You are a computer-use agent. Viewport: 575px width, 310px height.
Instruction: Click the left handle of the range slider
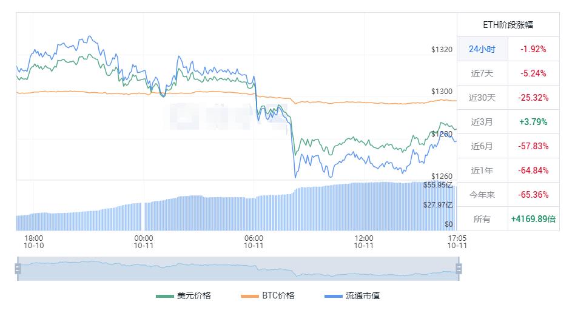[18, 268]
